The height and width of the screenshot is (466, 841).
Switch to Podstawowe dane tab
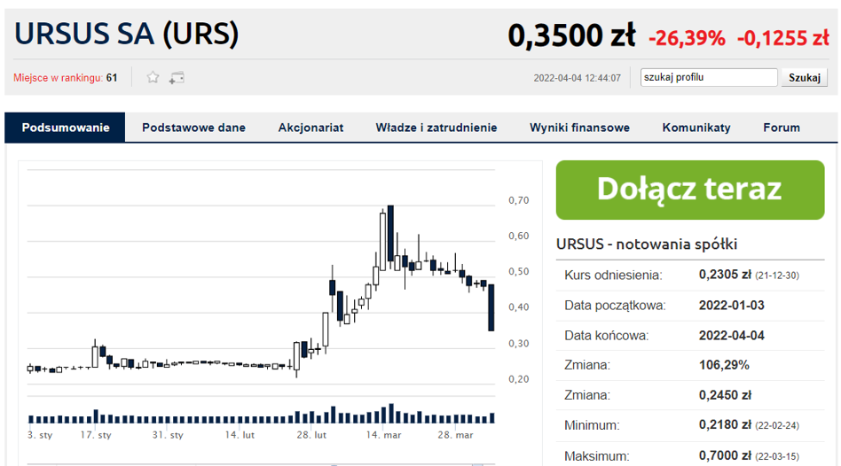193,128
